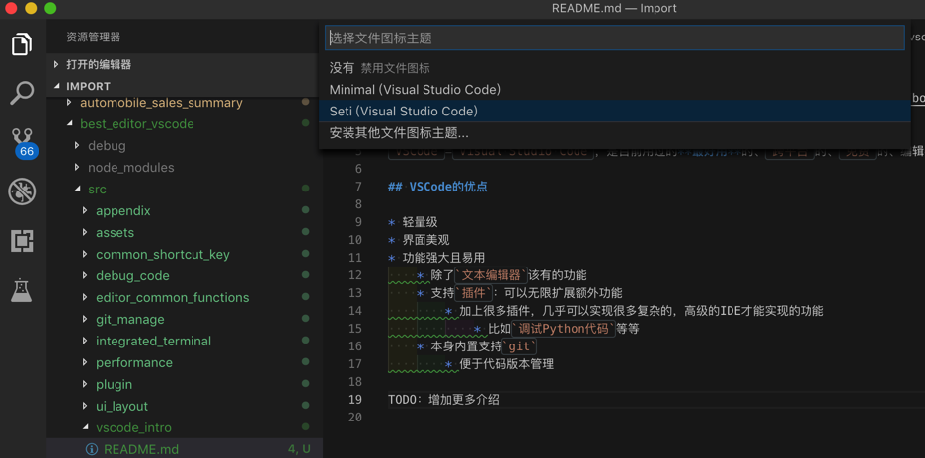Image resolution: width=925 pixels, height=458 pixels.
Task: Open the Extensions icon in activity bar
Action: coord(22,241)
